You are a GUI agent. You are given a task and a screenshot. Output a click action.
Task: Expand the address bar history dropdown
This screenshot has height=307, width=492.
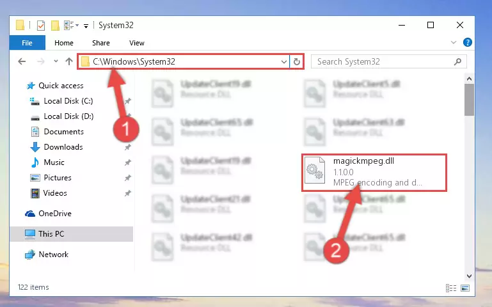pyautogui.click(x=283, y=62)
